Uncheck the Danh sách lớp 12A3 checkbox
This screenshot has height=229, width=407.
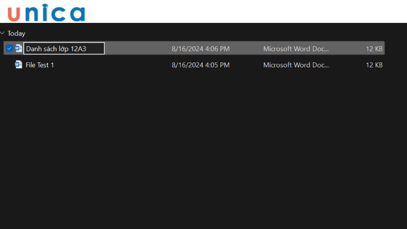tap(9, 48)
